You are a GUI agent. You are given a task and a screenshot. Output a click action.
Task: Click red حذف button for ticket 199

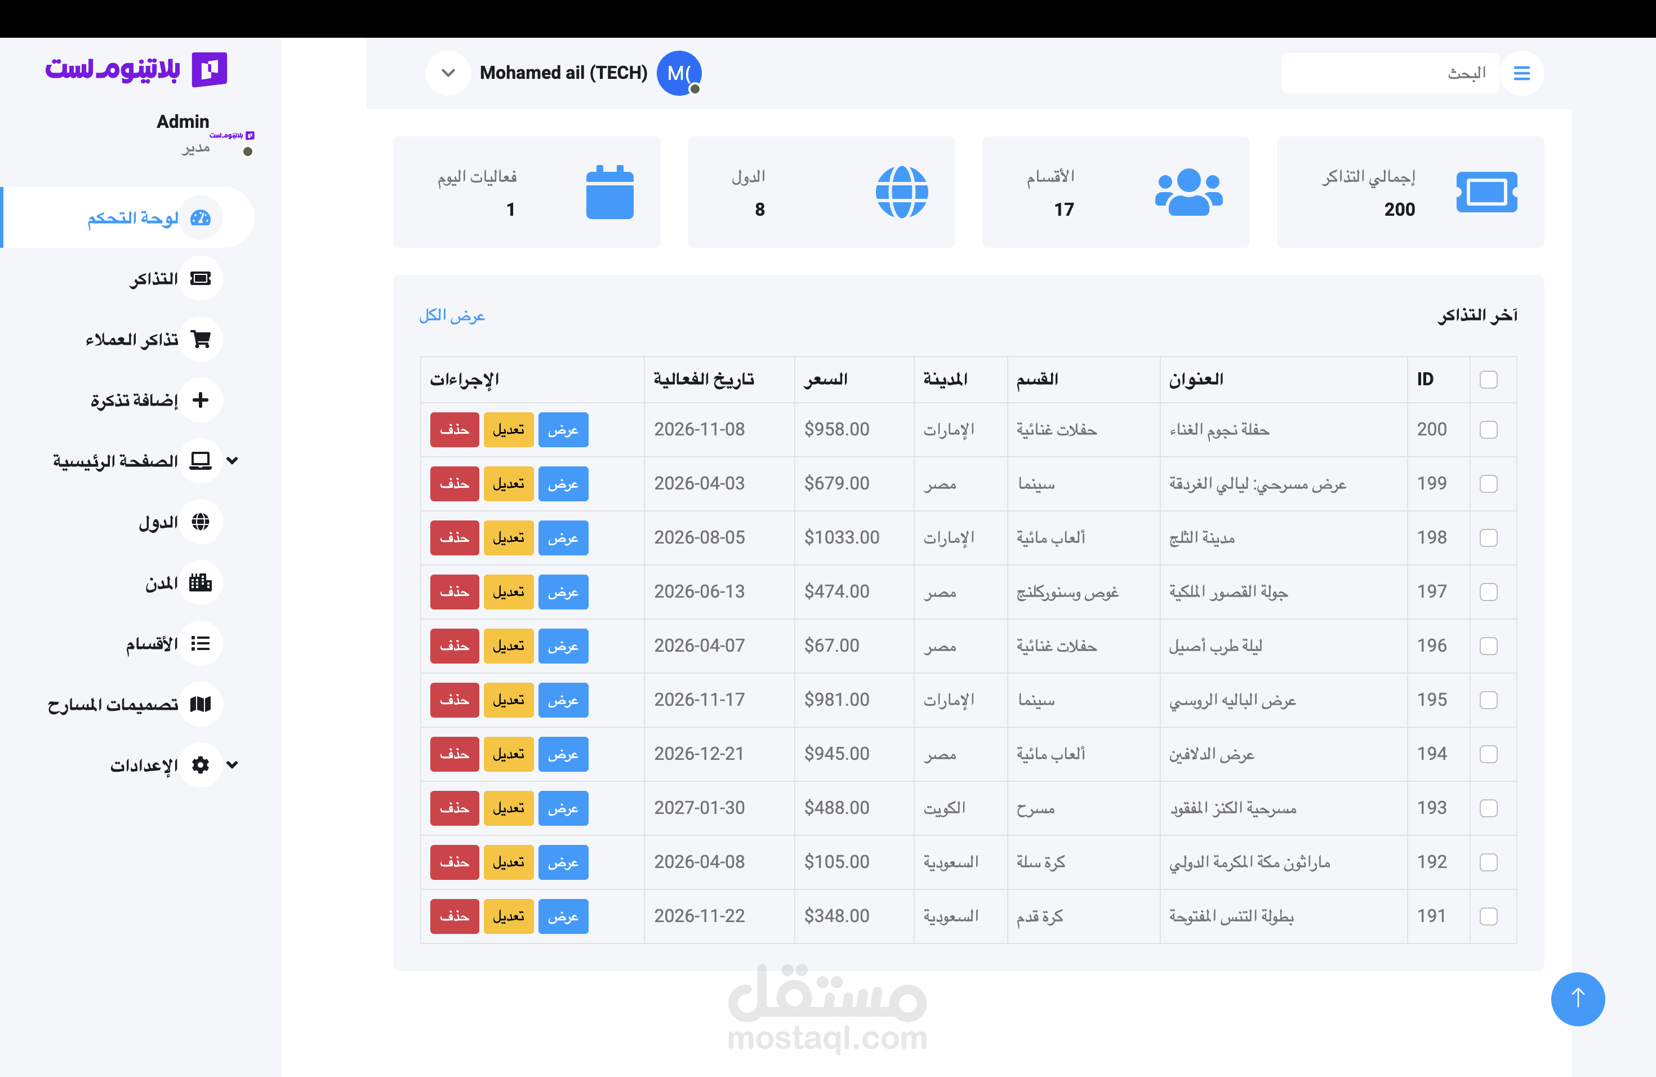(x=455, y=483)
